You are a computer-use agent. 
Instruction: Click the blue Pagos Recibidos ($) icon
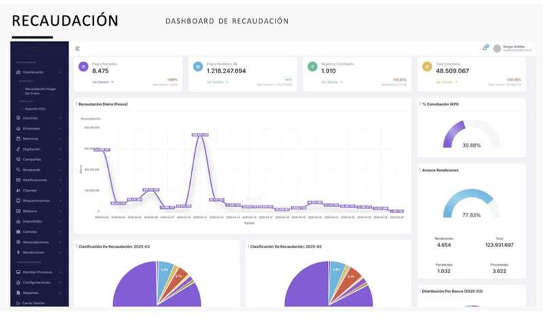[x=198, y=66]
